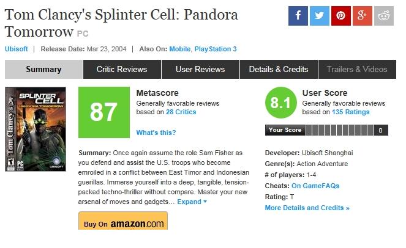
Task: Open the 28 Critics link
Action: pos(181,112)
